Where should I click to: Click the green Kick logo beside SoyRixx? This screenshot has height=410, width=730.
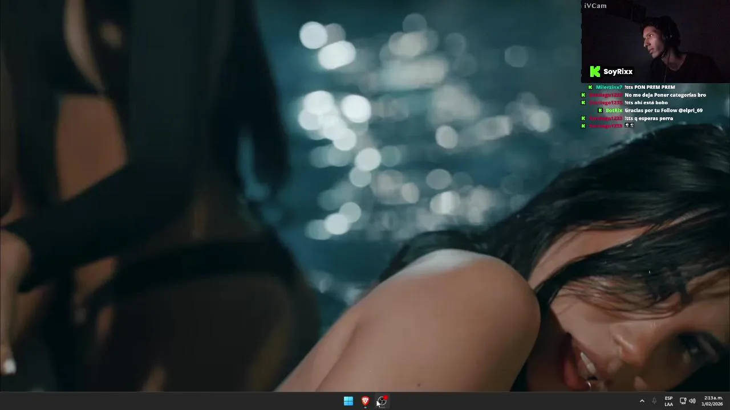tap(595, 72)
